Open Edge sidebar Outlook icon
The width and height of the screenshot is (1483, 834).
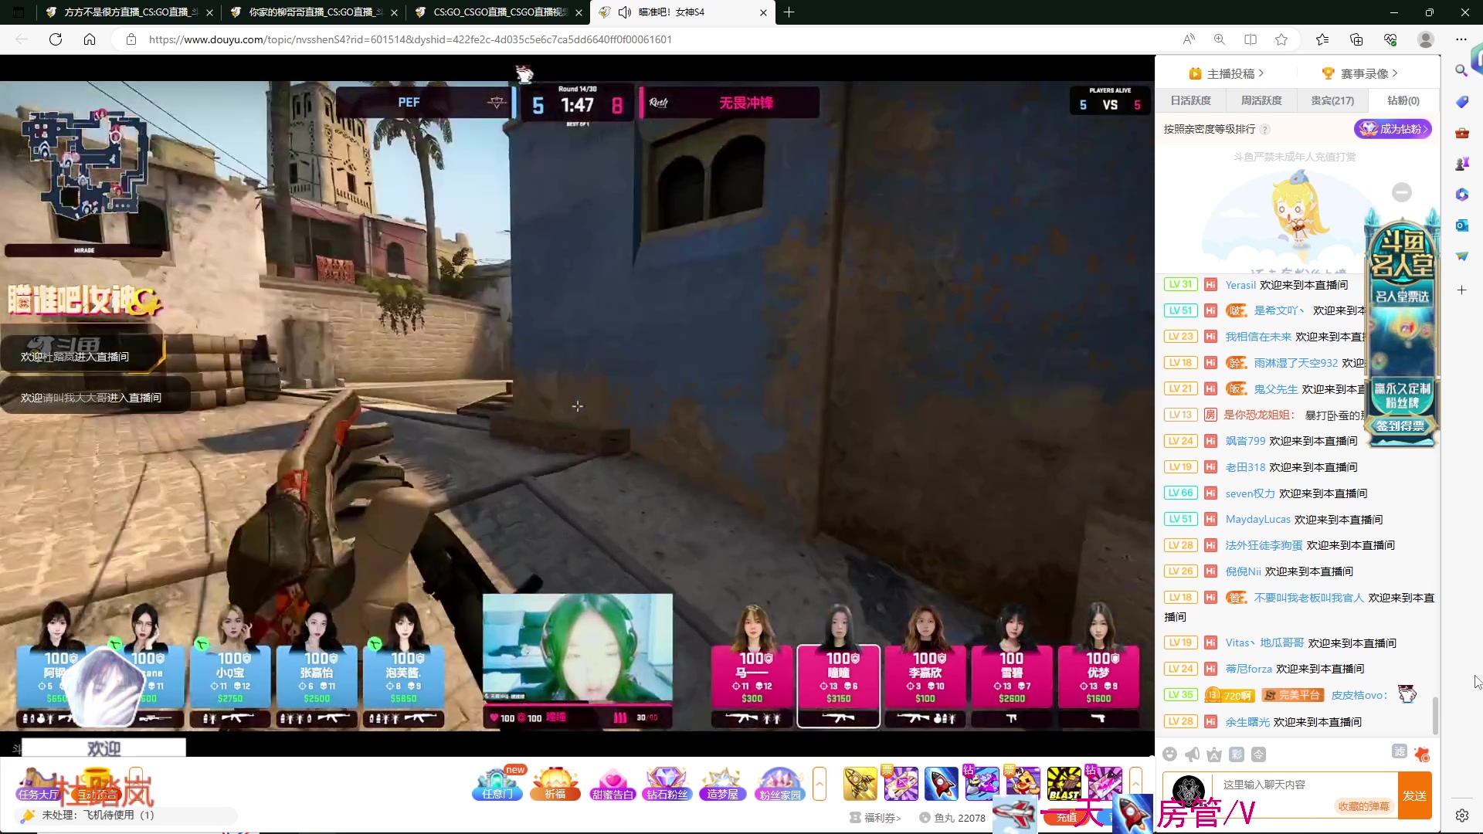point(1461,225)
